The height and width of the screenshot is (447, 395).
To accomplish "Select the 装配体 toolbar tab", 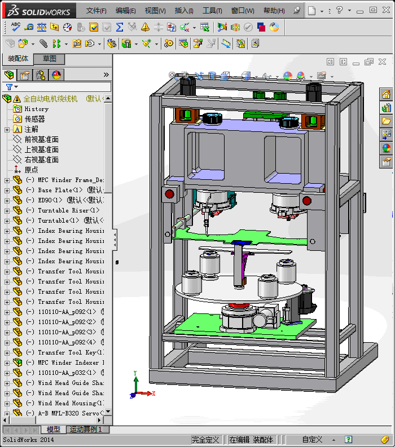I will (x=18, y=59).
